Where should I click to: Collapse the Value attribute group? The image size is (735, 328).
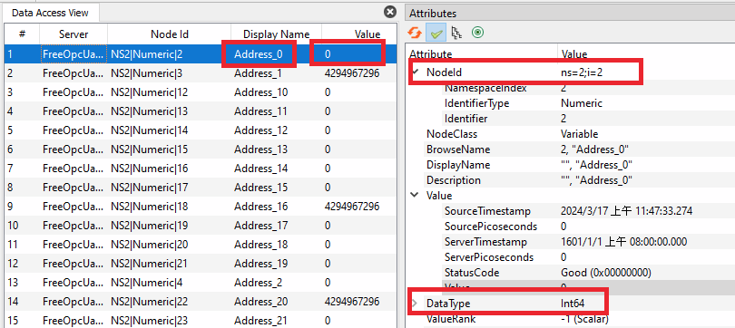pos(415,195)
